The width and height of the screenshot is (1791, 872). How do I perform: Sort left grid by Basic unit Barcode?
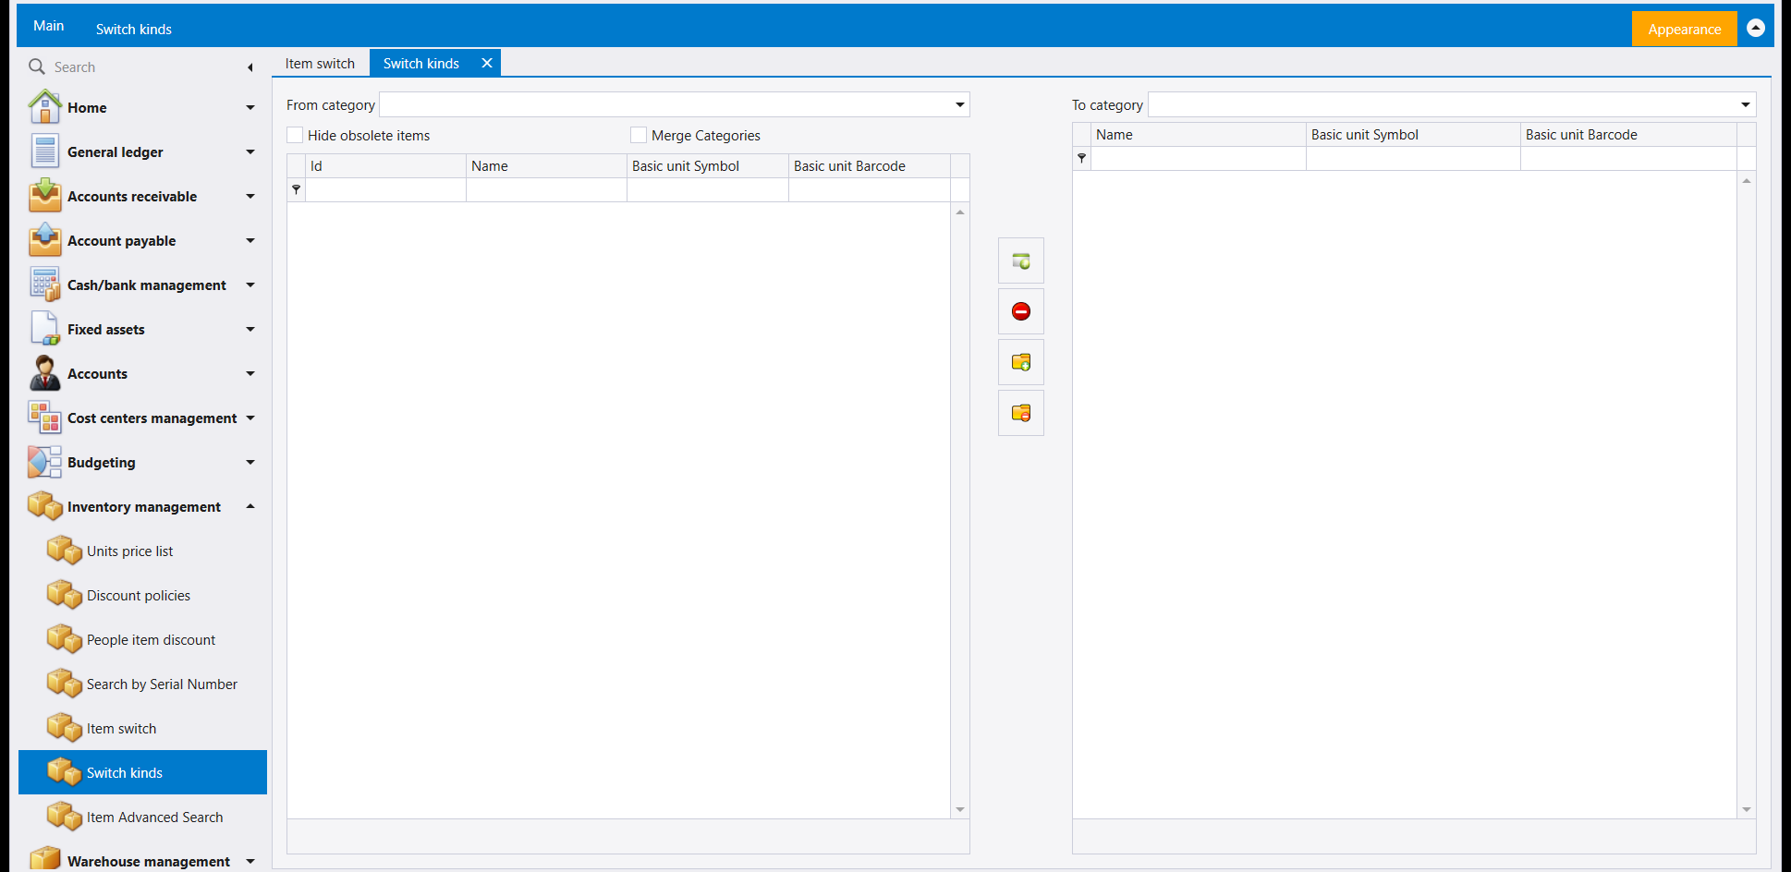coord(870,166)
